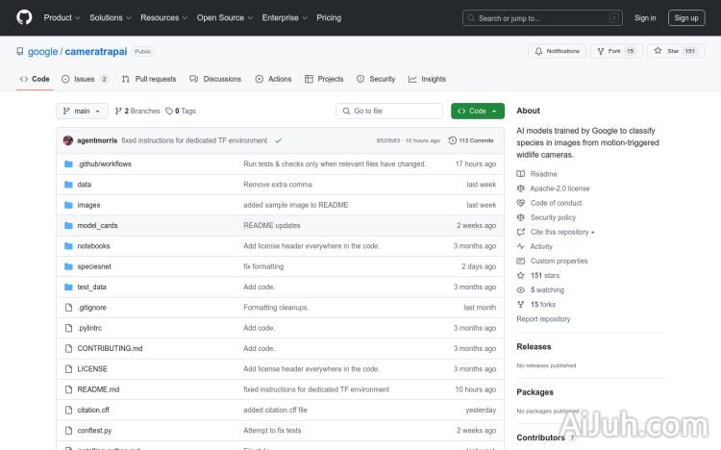Click the Notifications bell icon
Screen dimensions: 721x450
point(537,51)
